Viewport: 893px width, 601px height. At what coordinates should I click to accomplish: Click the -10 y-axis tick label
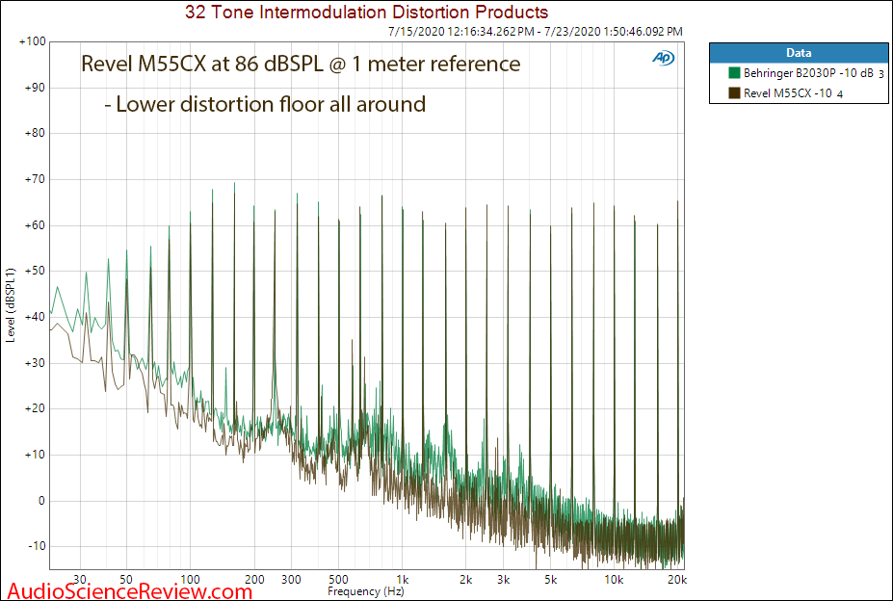pos(36,547)
